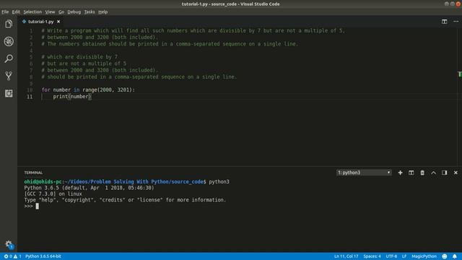462x260 pixels.
Task: Select the tutorial-1.py editor tab
Action: (41, 22)
